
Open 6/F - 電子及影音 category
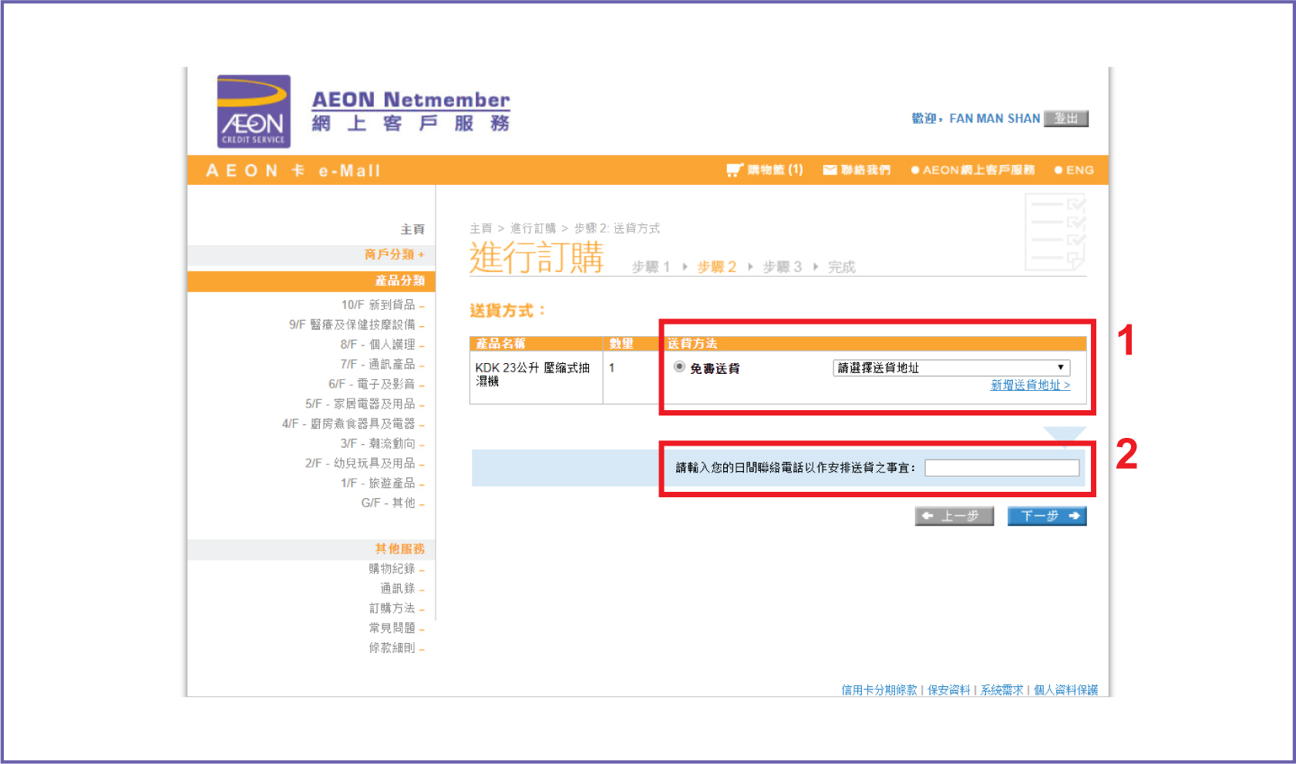tap(376, 384)
